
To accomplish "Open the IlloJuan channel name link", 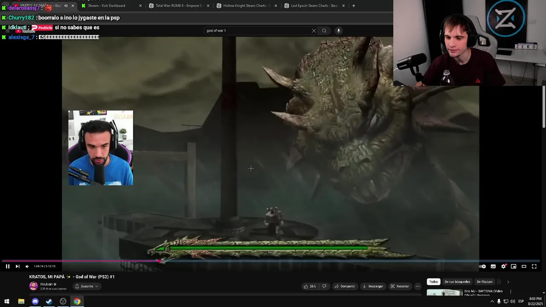I will pos(46,284).
